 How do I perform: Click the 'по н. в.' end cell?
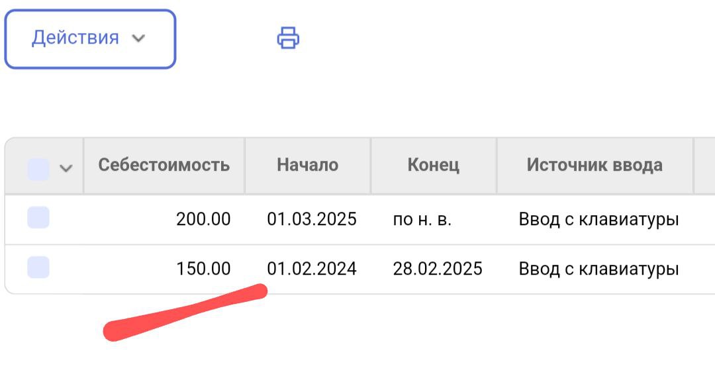tap(422, 219)
